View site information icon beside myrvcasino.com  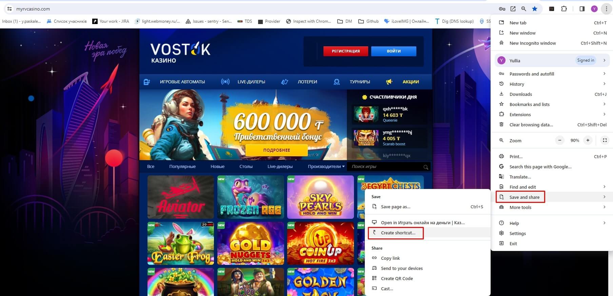9,9
